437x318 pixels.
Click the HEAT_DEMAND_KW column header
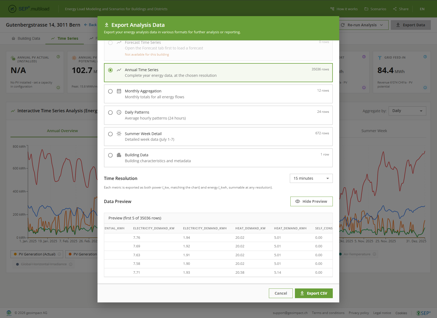(x=250, y=228)
